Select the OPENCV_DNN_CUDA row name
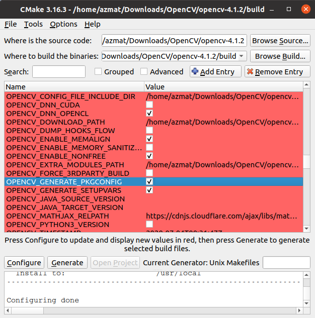 click(x=43, y=105)
